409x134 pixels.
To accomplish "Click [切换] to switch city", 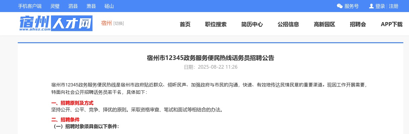I will pyautogui.click(x=119, y=23).
